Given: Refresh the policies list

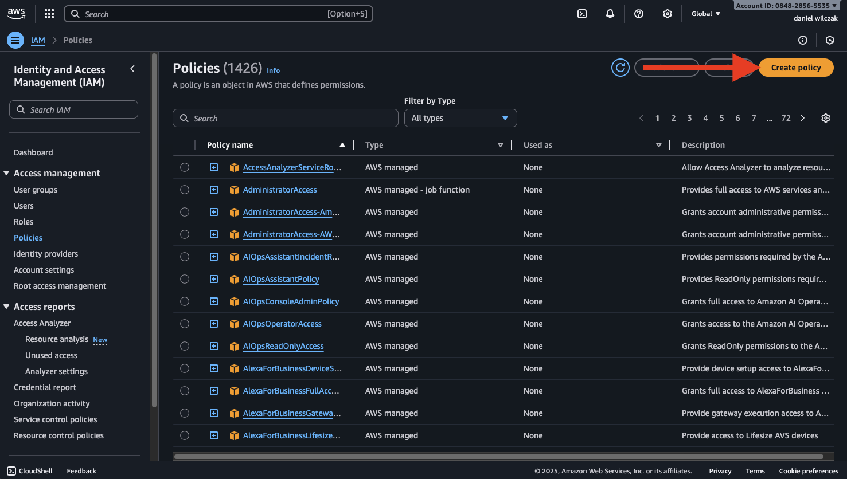Looking at the screenshot, I should tap(620, 68).
